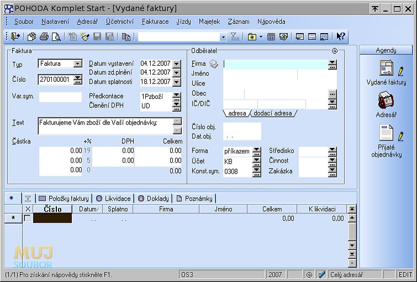Click the middle panel layout toolbar icon
Screen dimensions: 417x282
point(312,36)
